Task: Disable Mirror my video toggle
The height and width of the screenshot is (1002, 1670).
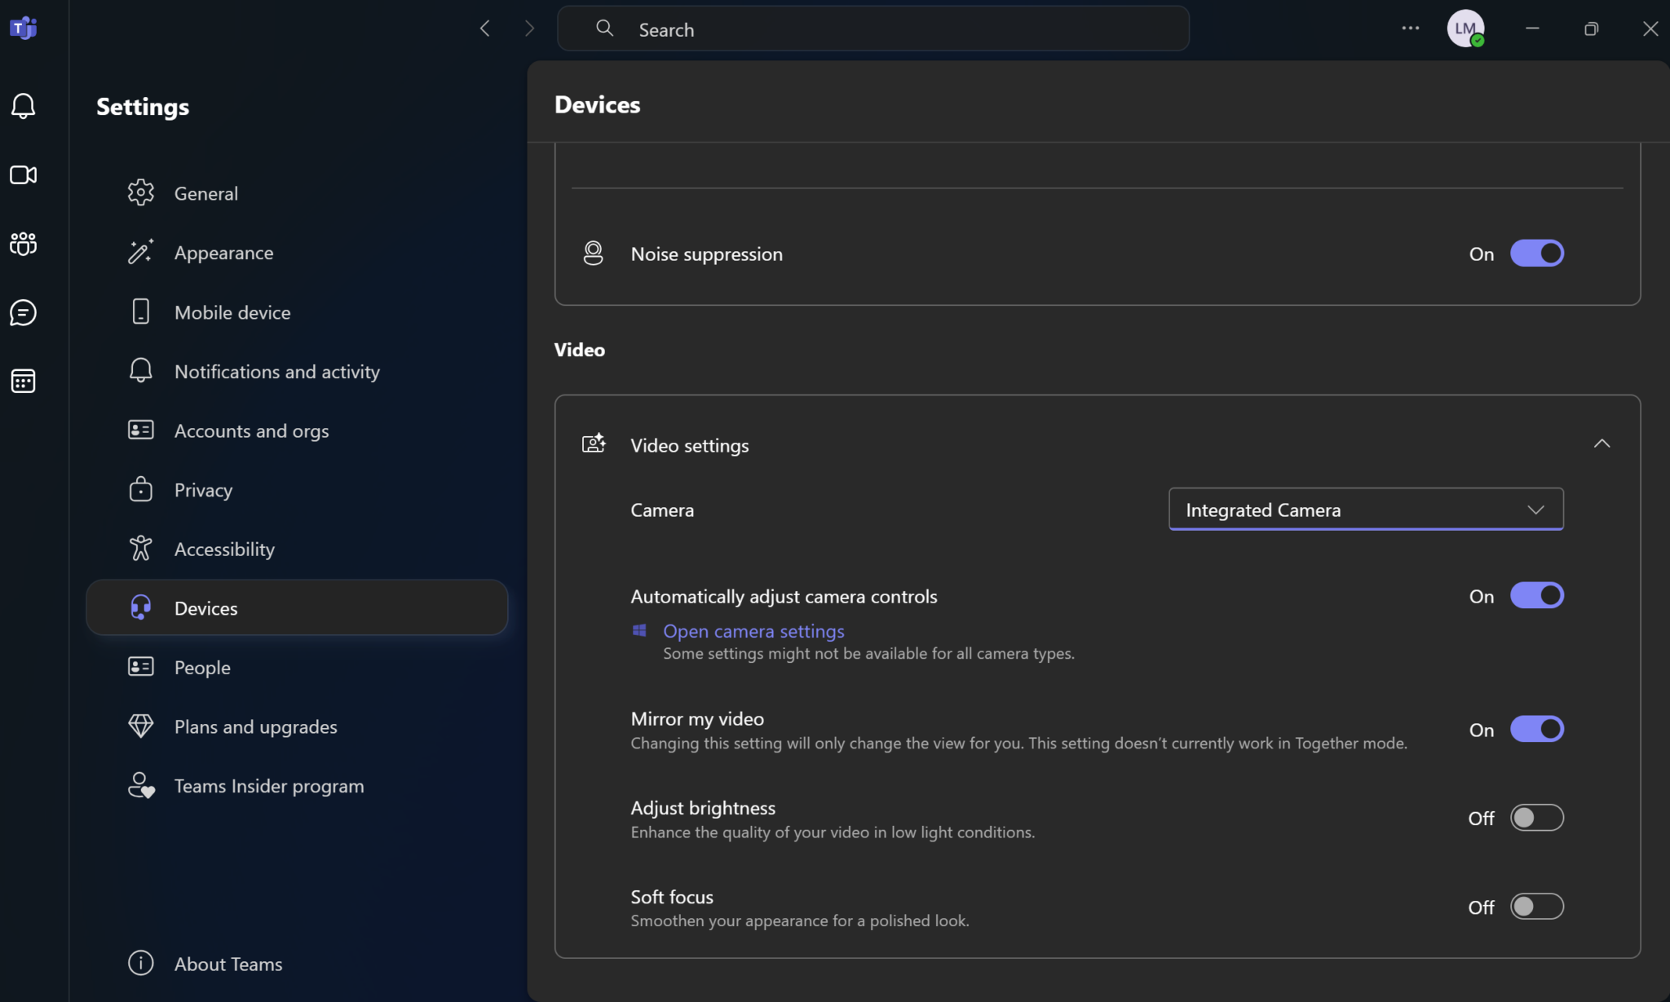Action: (1536, 730)
